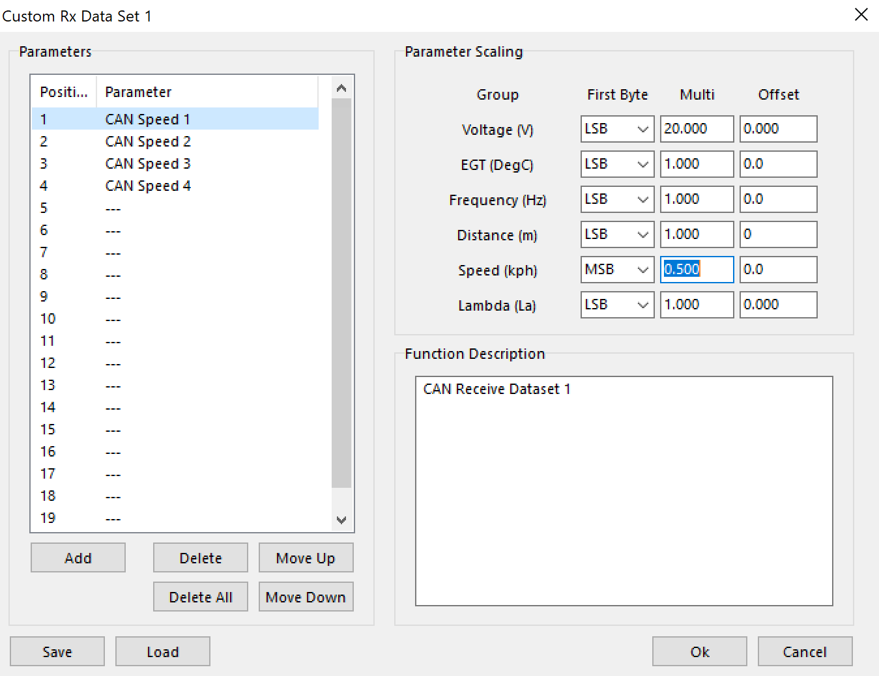Load a data set file
The image size is (879, 676).
click(x=163, y=652)
